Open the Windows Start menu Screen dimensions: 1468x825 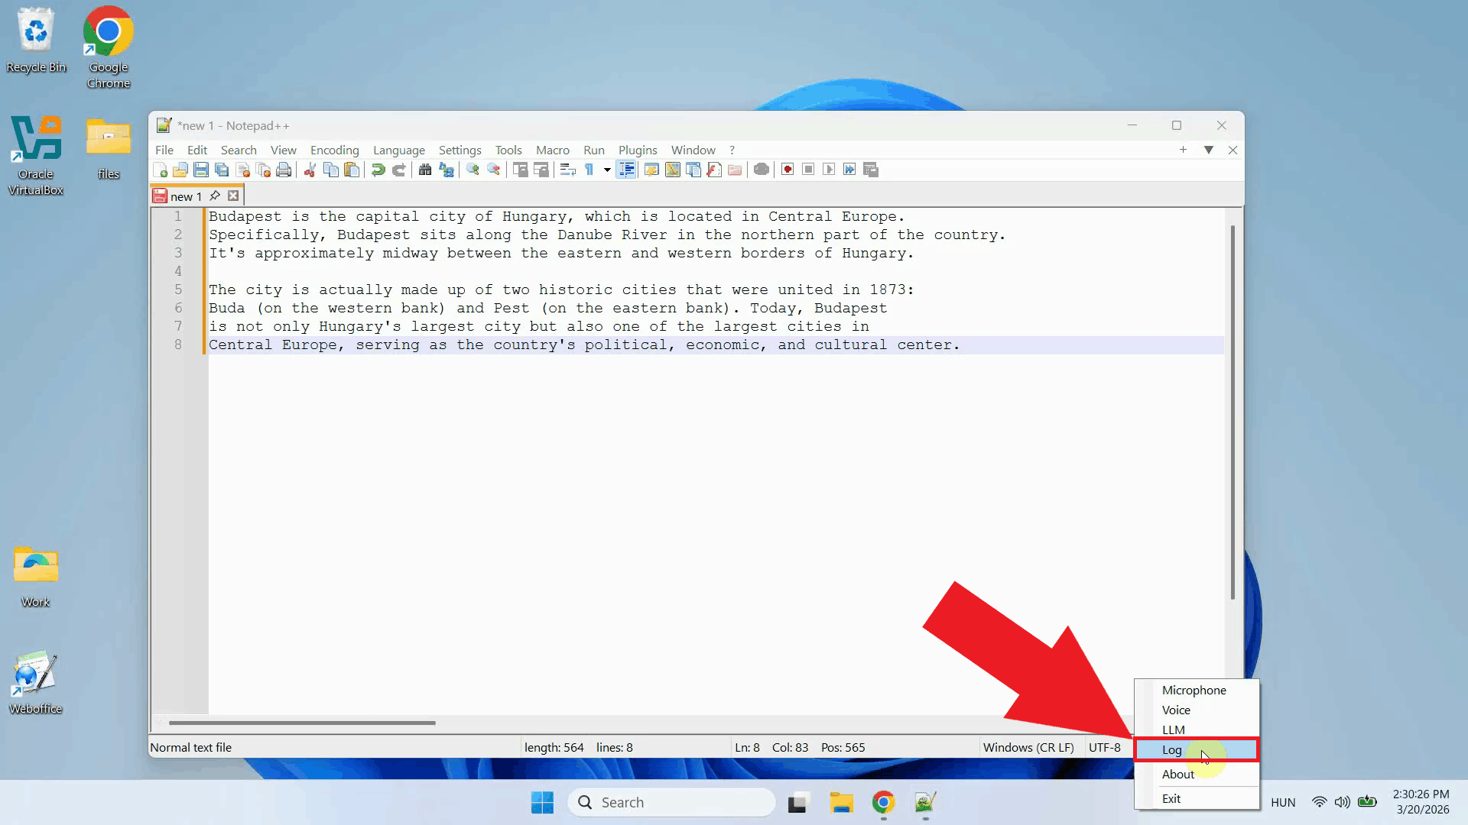coord(541,803)
